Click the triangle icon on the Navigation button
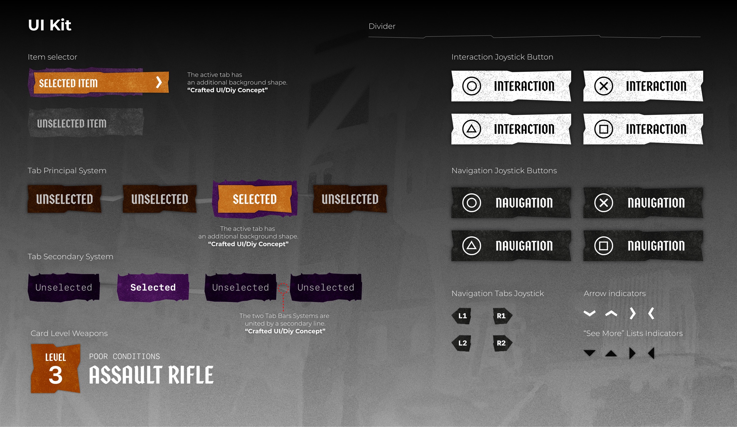 (471, 246)
